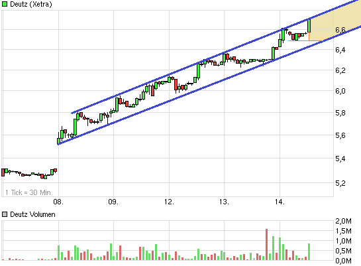Viewport: 361px width, 266px height.
Task: Click the 13. date axis label
Action: point(224,202)
